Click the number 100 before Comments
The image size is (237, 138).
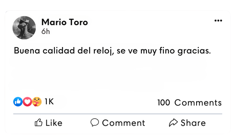164,103
